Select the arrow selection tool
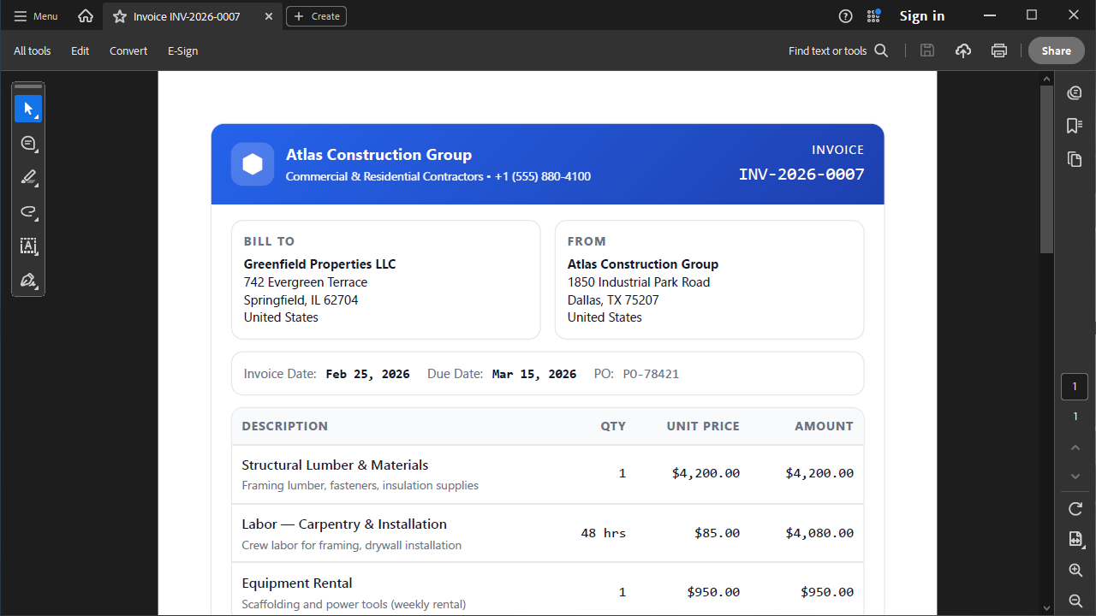Image resolution: width=1096 pixels, height=616 pixels. click(28, 109)
